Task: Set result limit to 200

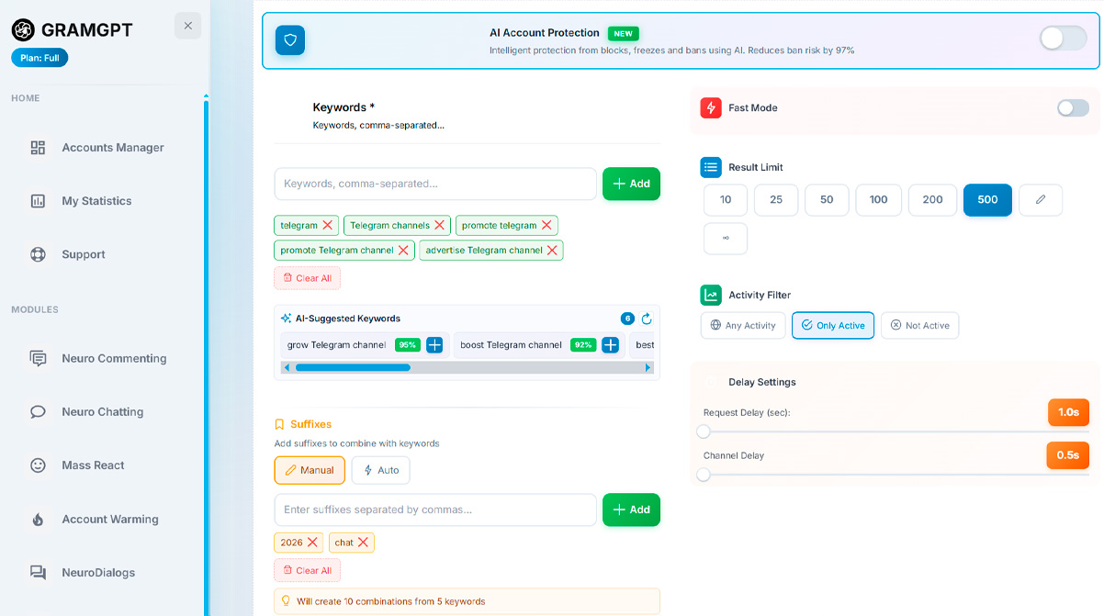Action: [932, 200]
